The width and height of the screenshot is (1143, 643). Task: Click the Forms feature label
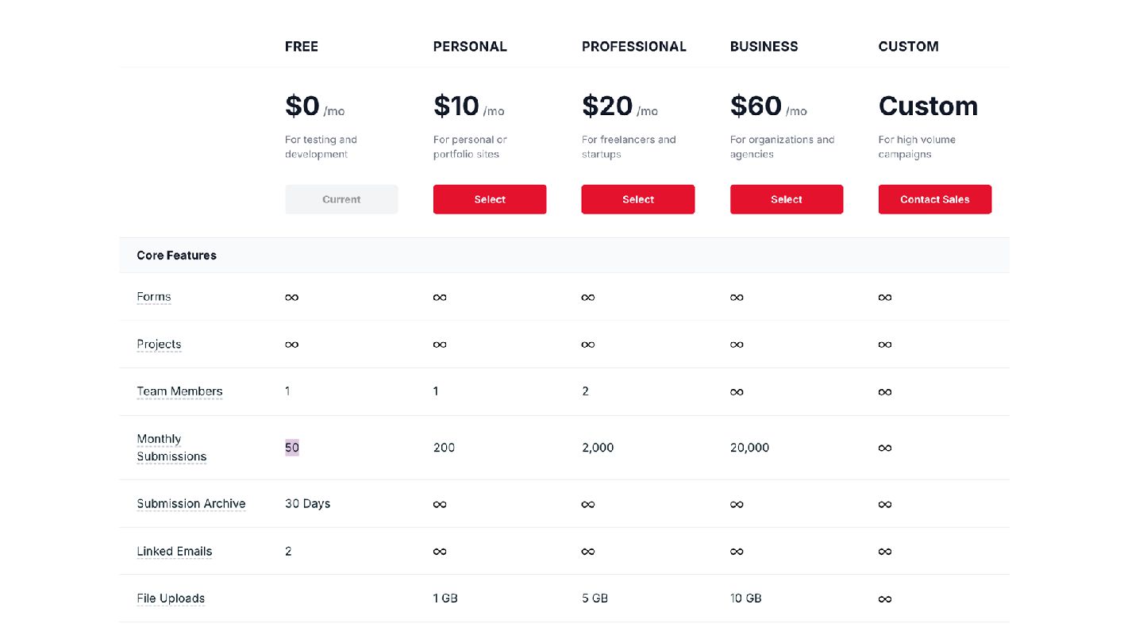[x=154, y=297]
